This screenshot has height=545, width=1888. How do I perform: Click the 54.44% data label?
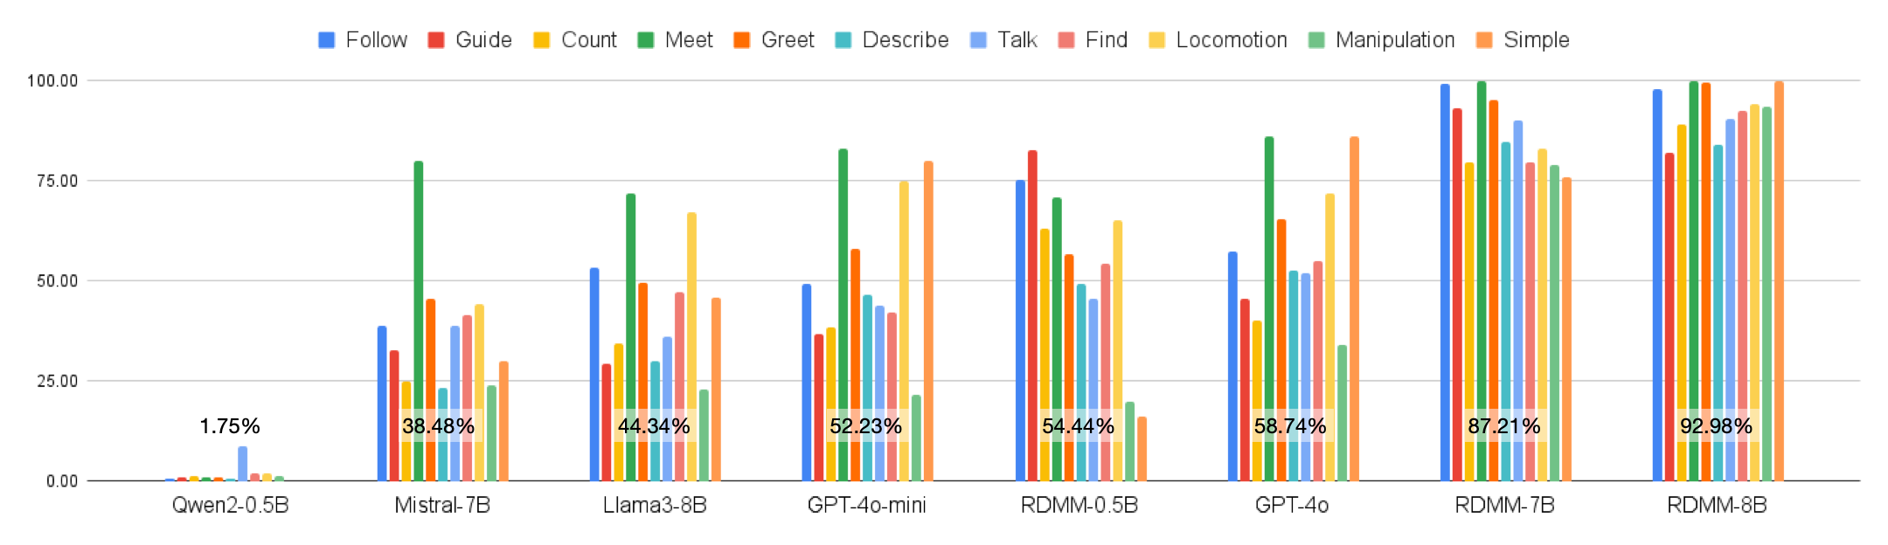pyautogui.click(x=1078, y=426)
